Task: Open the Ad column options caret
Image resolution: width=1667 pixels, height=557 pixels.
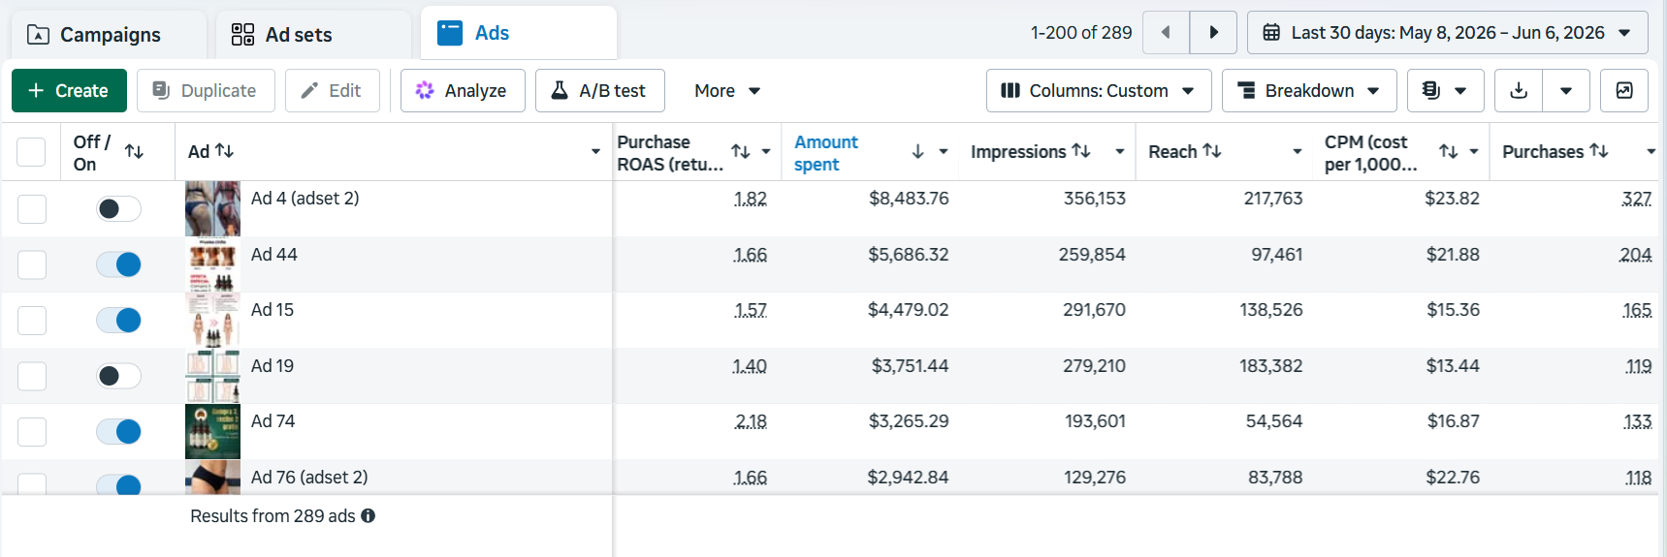Action: point(595,152)
